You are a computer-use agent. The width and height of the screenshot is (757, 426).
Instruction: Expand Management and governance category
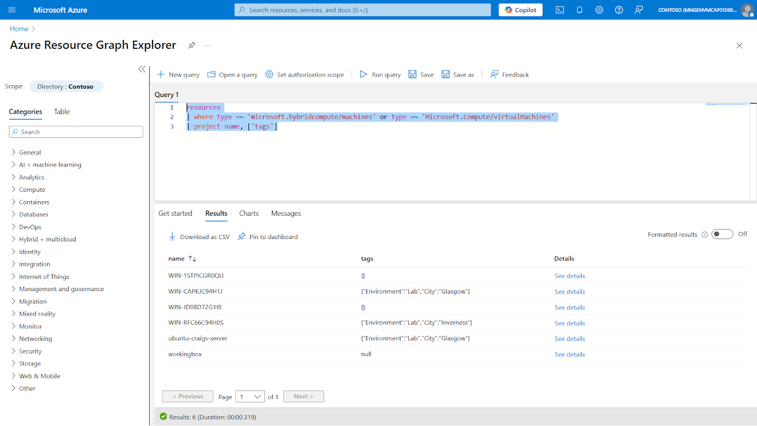[x=57, y=289]
